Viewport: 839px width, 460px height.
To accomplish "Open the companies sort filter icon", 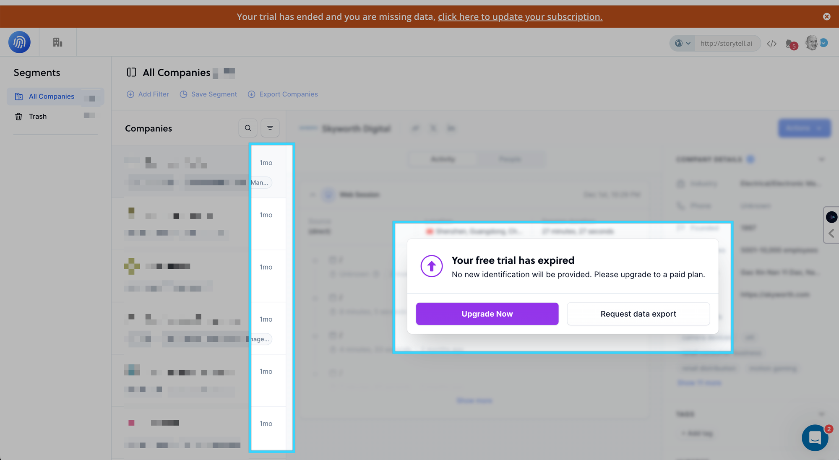I will [270, 128].
